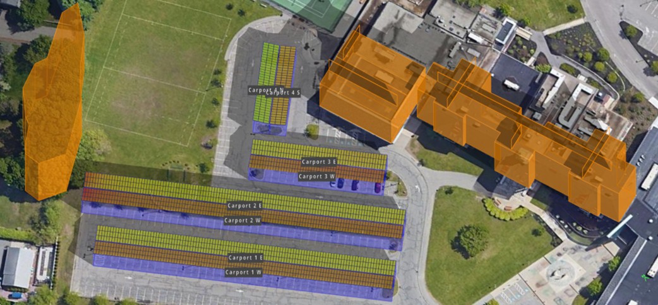Screen dimensions: 658x305
Task: Select the Carport 1 E label
Action: tap(246, 258)
